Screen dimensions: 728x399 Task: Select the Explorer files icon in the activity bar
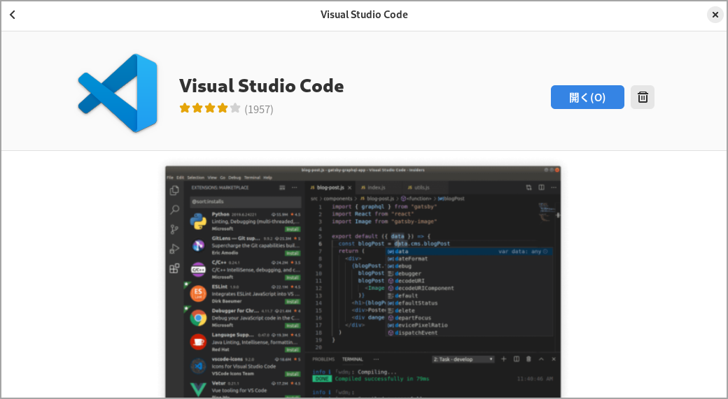pos(174,190)
